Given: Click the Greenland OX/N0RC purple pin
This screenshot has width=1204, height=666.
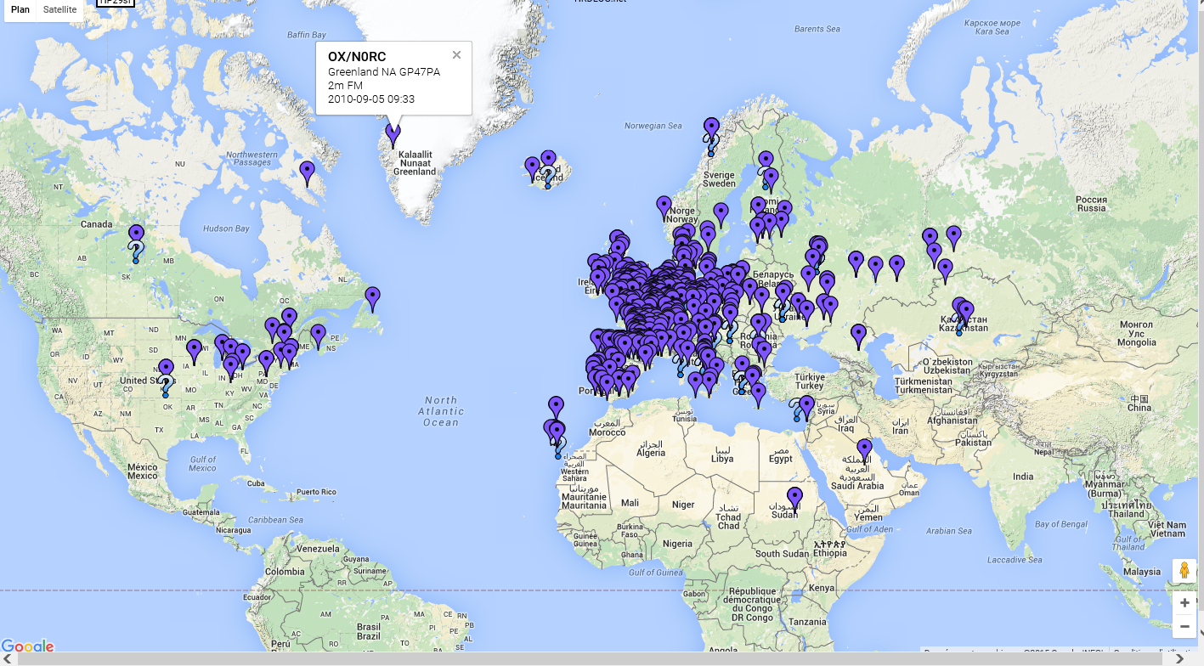Looking at the screenshot, I should click(393, 136).
